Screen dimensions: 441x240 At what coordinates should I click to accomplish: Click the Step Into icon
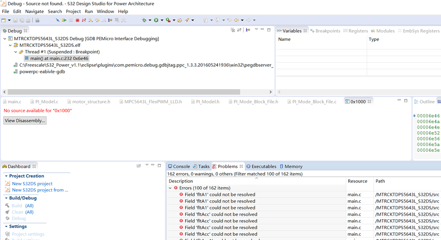point(90,20)
